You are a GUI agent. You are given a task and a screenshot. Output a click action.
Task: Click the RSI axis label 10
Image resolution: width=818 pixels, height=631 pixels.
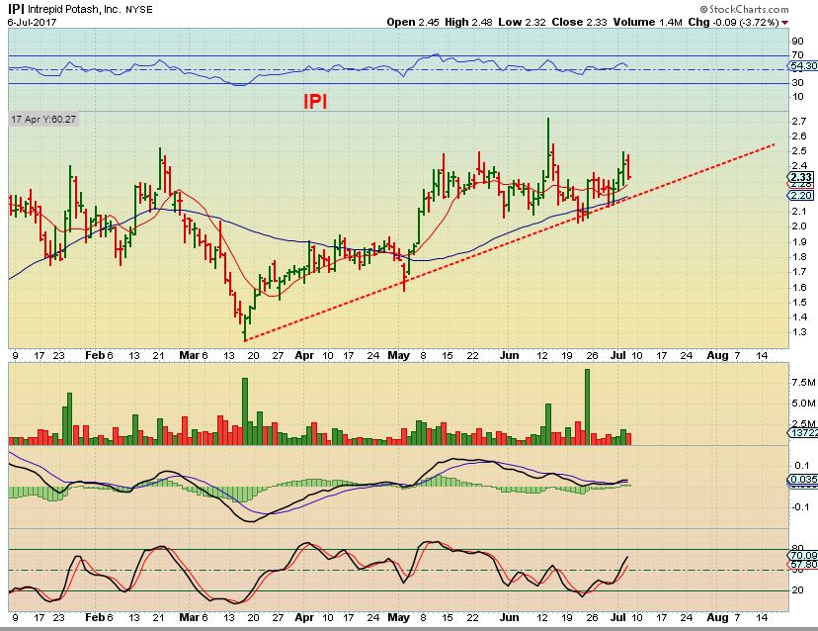tap(797, 97)
